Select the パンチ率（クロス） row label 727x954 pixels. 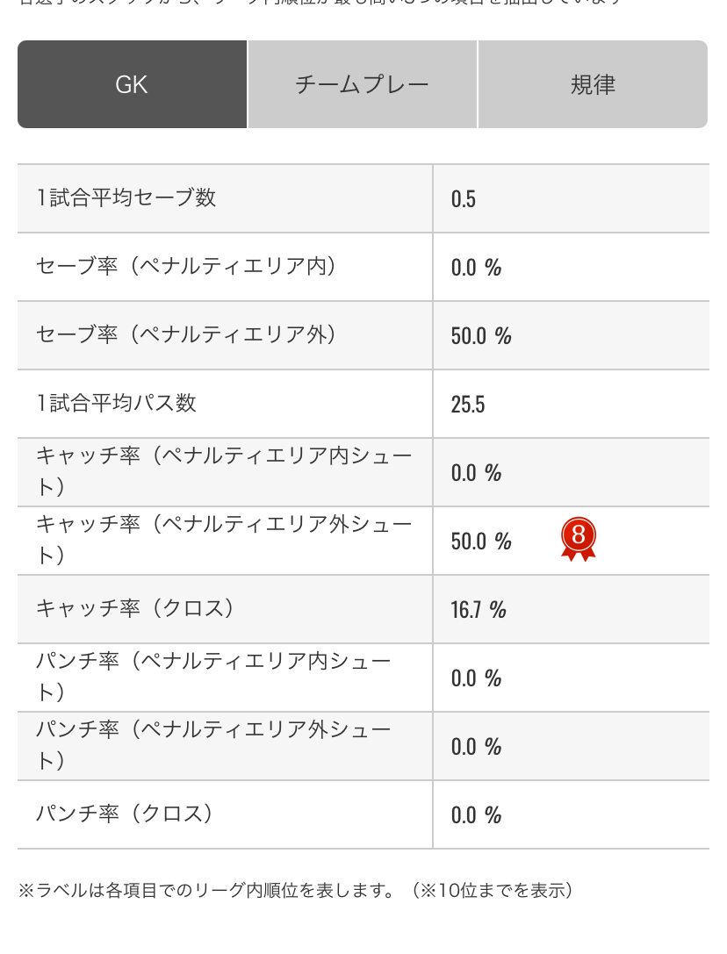pyautogui.click(x=124, y=814)
